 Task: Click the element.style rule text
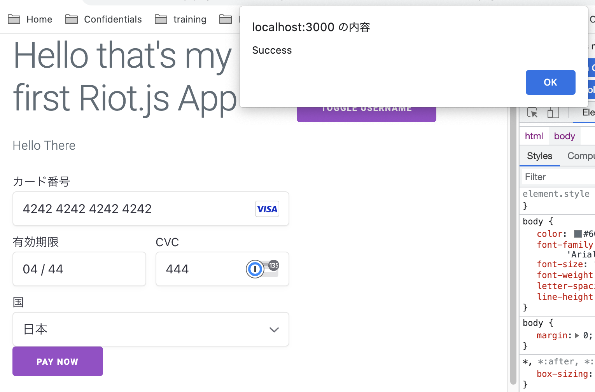point(556,194)
